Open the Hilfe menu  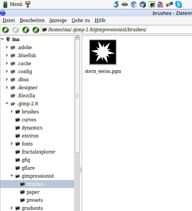click(x=100, y=21)
